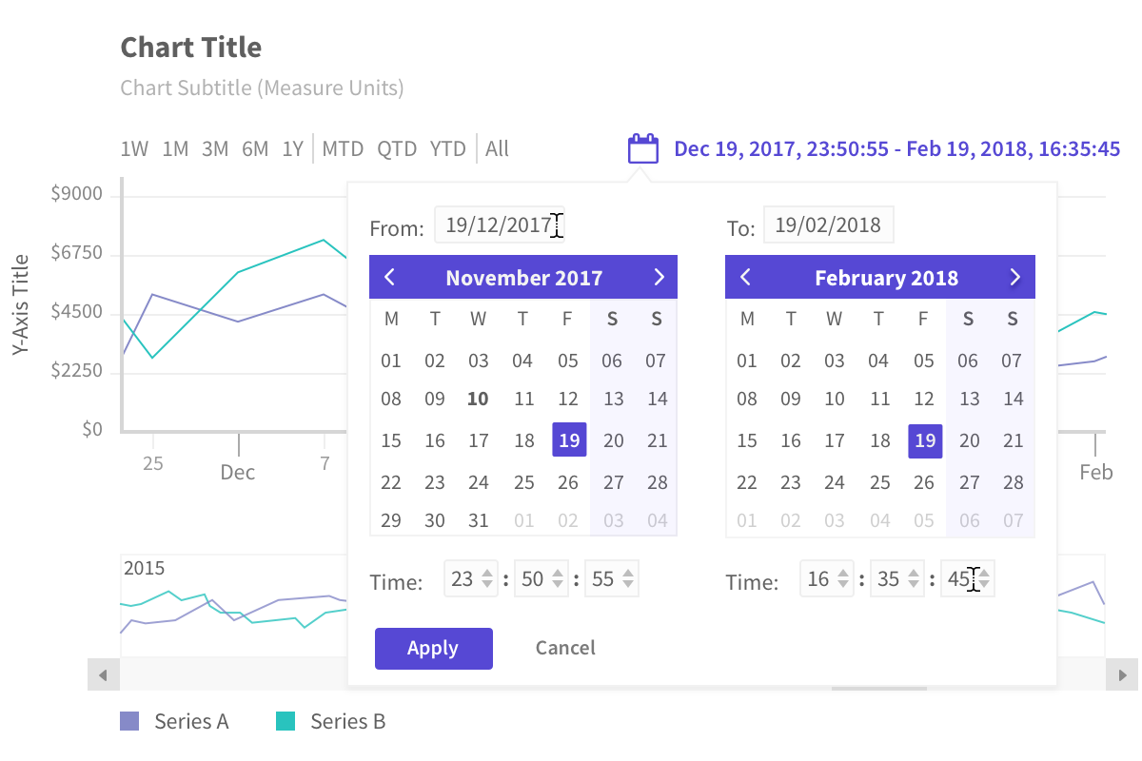The image size is (1142, 761).
Task: Toggle Series B legend item
Action: tap(331, 721)
